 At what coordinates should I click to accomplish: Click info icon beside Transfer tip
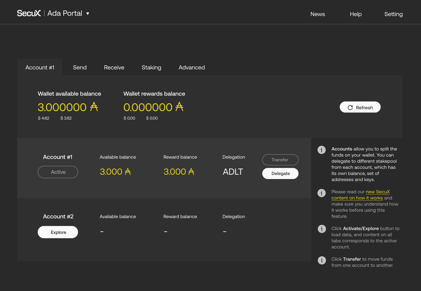tap(322, 260)
